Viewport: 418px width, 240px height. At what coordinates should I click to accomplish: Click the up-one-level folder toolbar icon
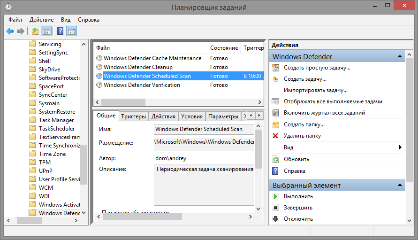click(x=35, y=31)
